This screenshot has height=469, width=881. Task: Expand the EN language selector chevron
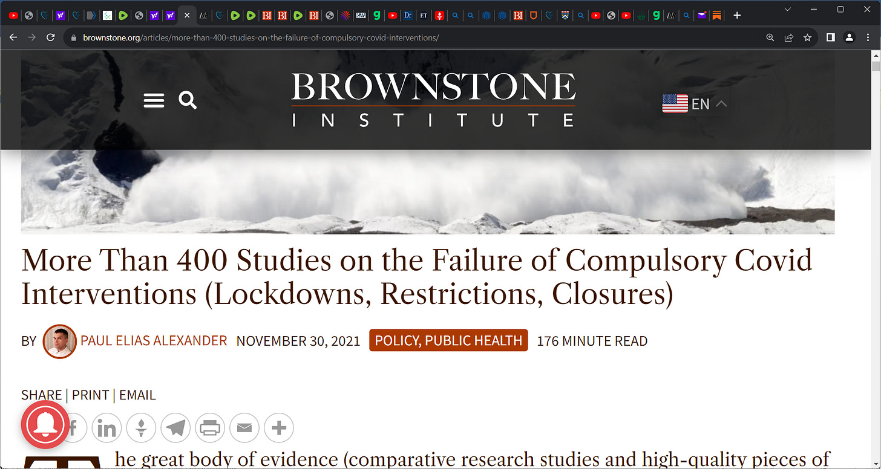tap(721, 103)
